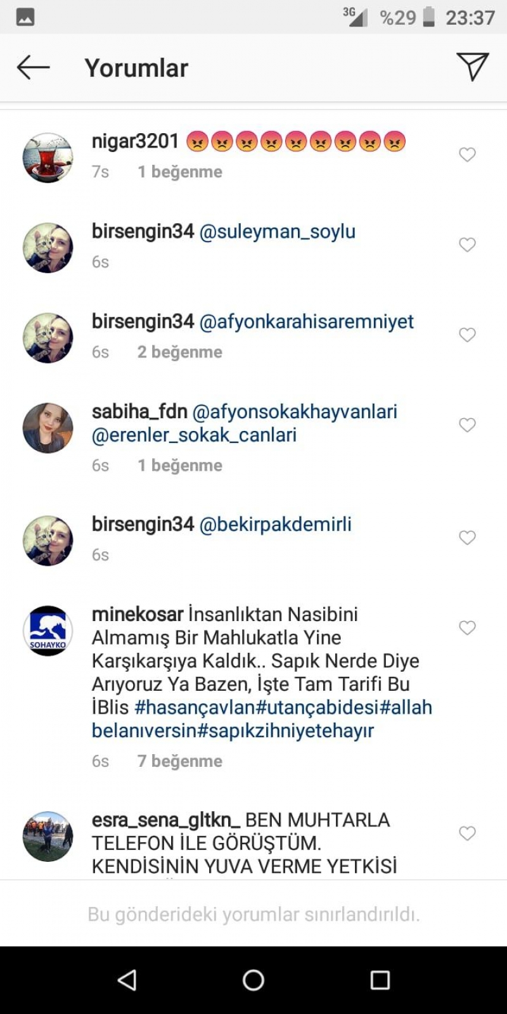Like birsengin34's @suleyman_soylu comment
The image size is (507, 1014).
coord(467,245)
